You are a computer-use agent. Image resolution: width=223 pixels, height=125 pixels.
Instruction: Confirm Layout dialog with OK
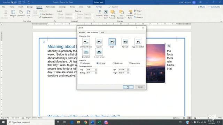tap(128, 87)
